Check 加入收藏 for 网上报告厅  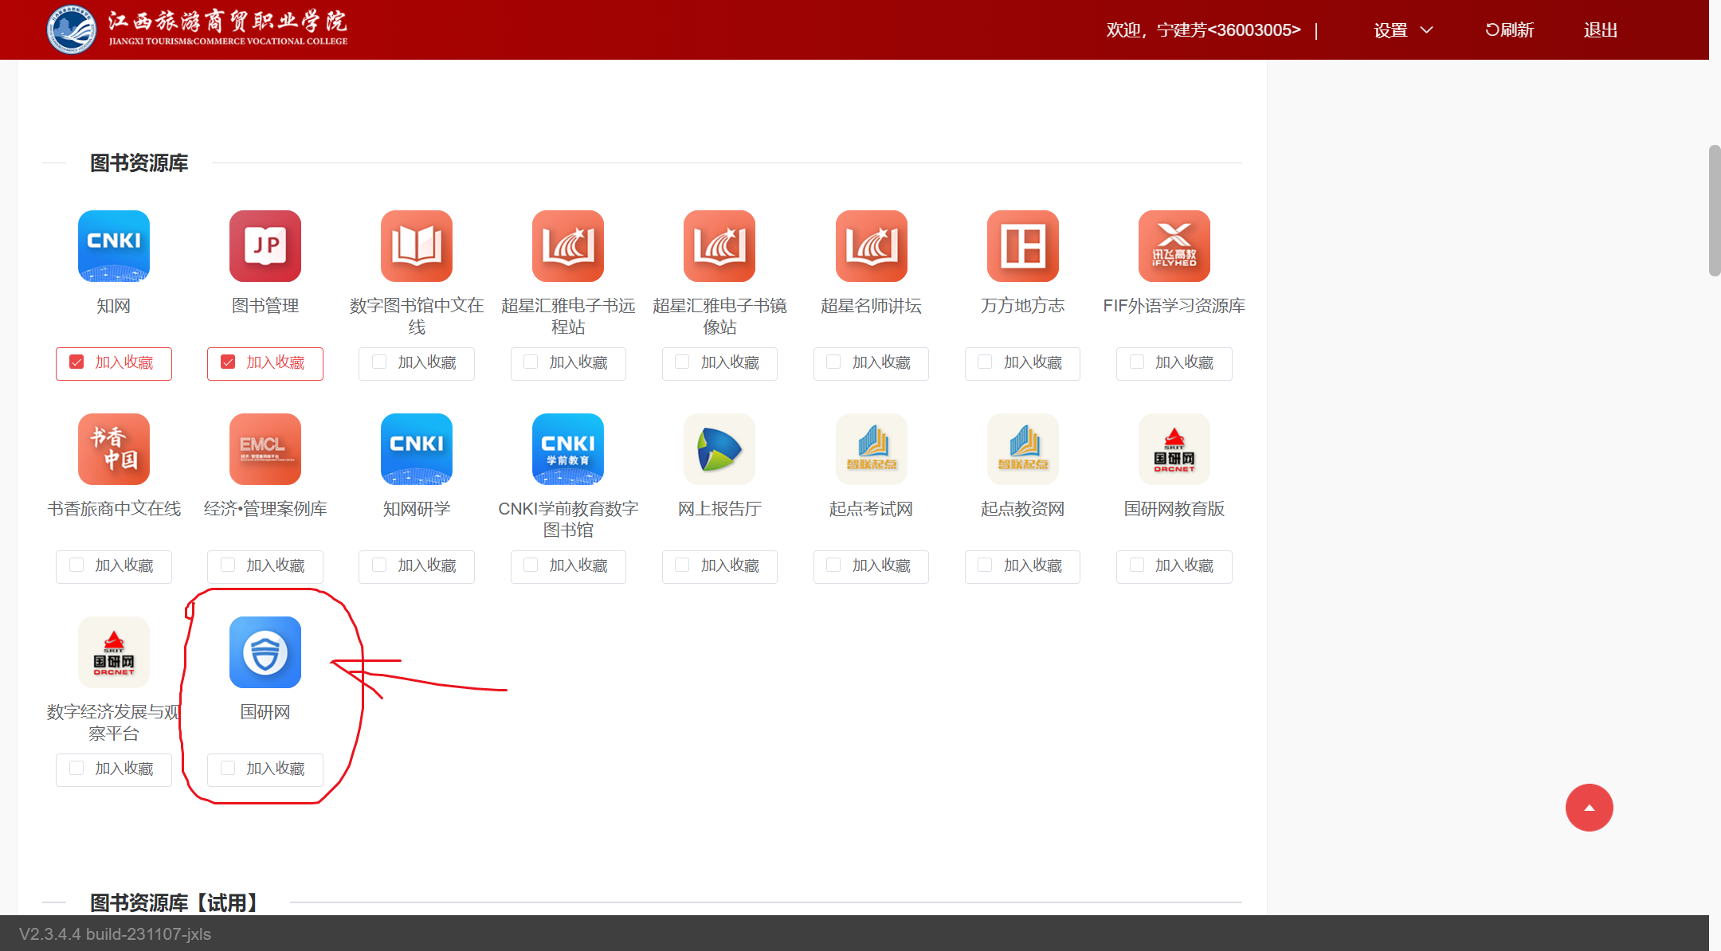(682, 566)
